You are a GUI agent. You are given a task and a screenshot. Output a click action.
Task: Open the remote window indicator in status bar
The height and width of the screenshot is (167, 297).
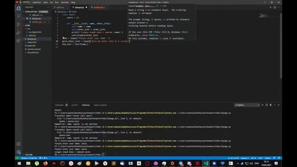coord(17,158)
